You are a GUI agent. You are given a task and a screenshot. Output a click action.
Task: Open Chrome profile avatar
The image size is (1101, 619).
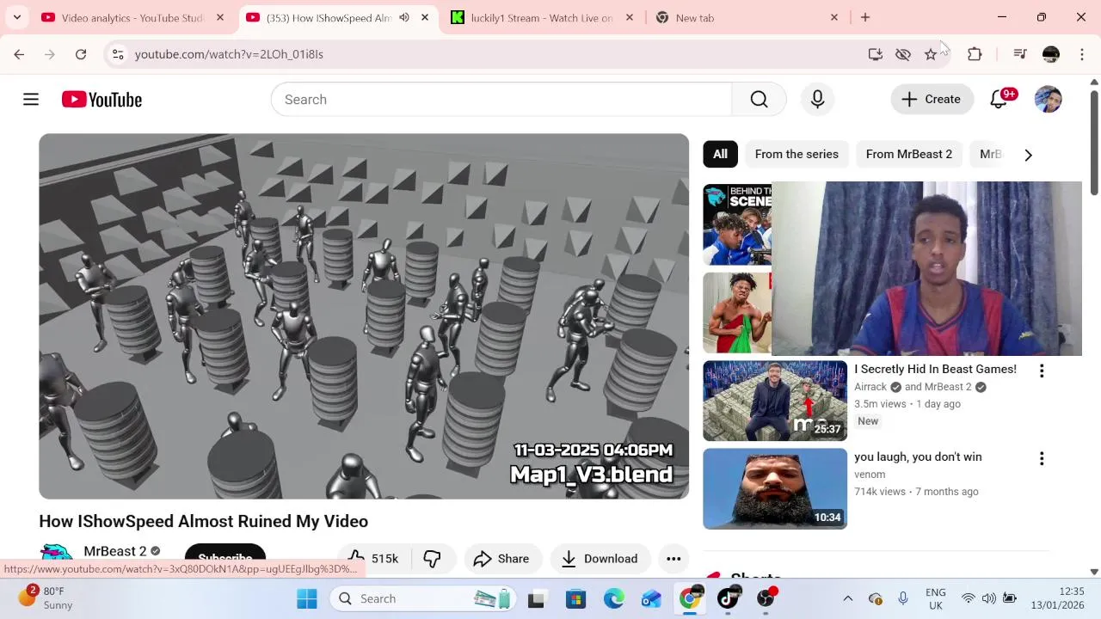click(x=1051, y=54)
